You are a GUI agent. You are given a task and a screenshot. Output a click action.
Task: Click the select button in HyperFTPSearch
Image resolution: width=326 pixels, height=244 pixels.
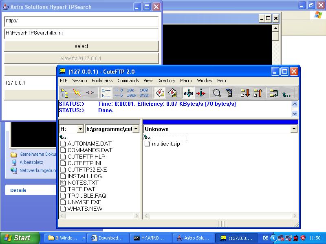[81, 46]
